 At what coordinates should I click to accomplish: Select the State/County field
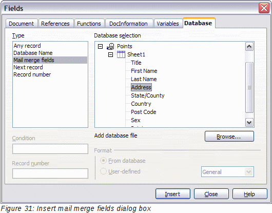point(148,95)
